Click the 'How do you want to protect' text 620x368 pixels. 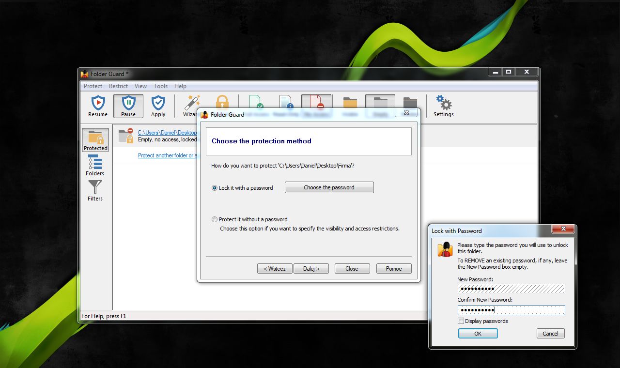(x=283, y=166)
